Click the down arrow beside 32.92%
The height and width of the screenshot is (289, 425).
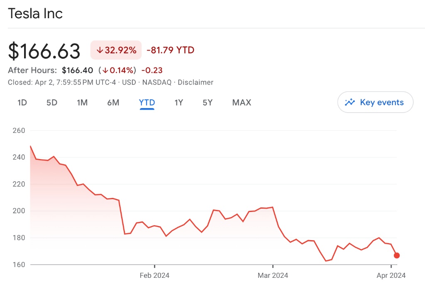click(x=100, y=51)
